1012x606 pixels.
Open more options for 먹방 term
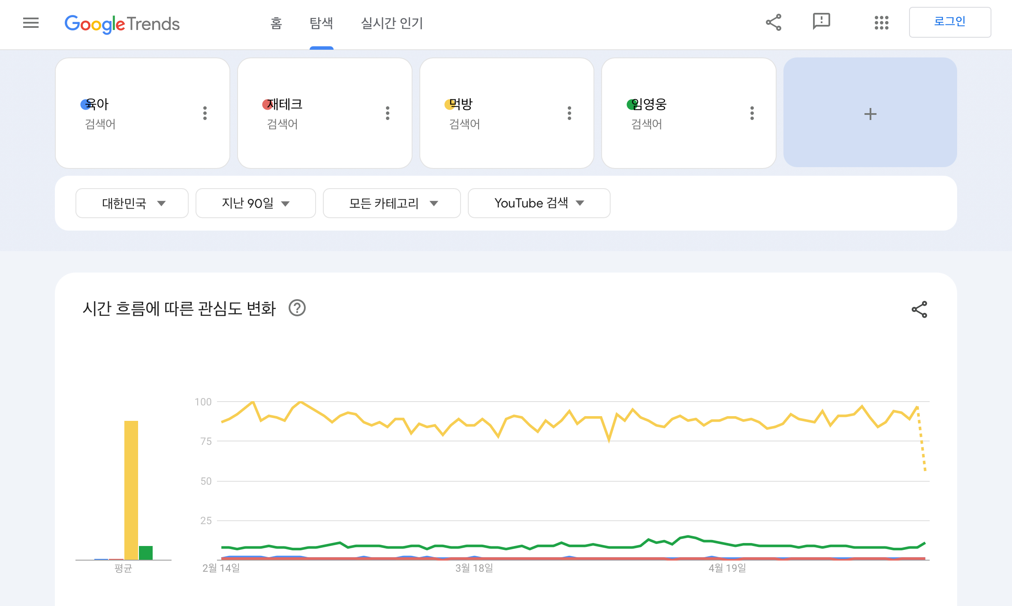click(x=569, y=113)
